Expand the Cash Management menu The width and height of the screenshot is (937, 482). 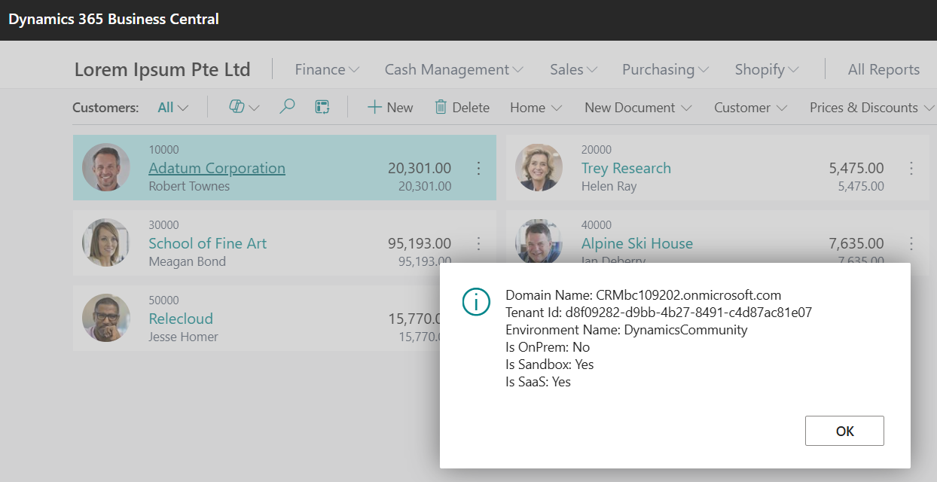tap(454, 69)
